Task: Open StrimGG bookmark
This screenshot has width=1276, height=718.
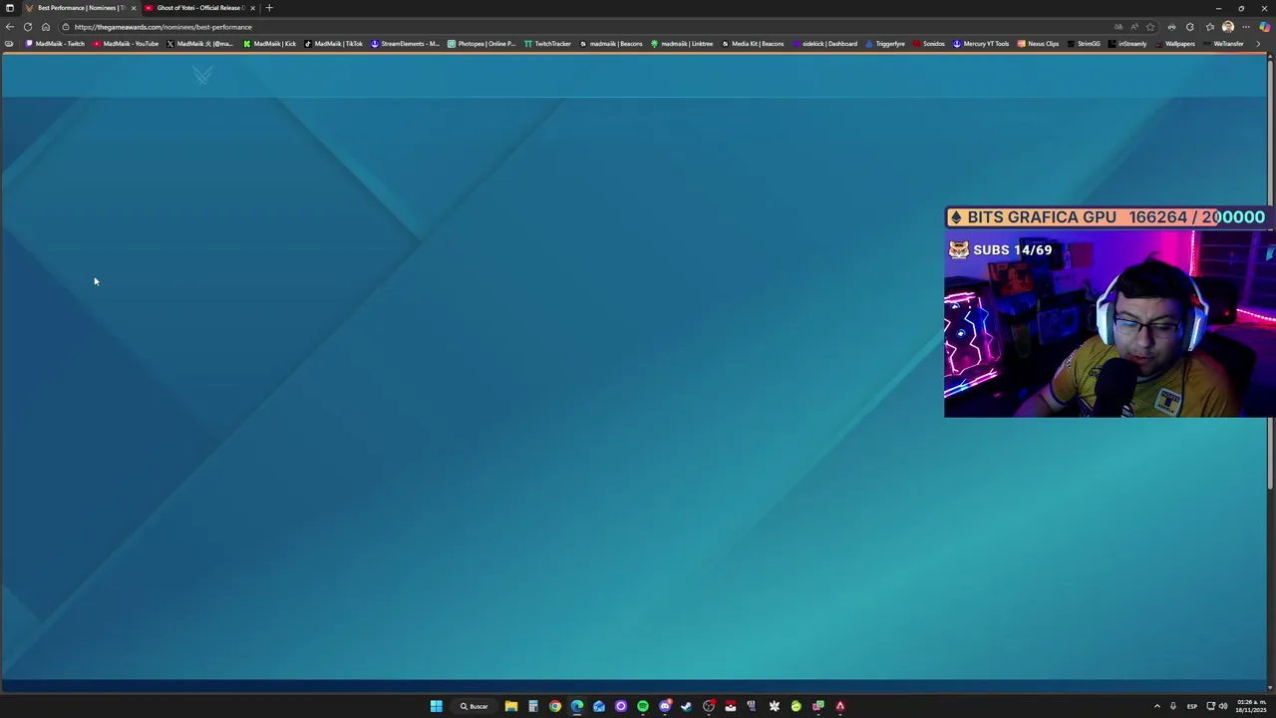Action: click(x=1084, y=44)
